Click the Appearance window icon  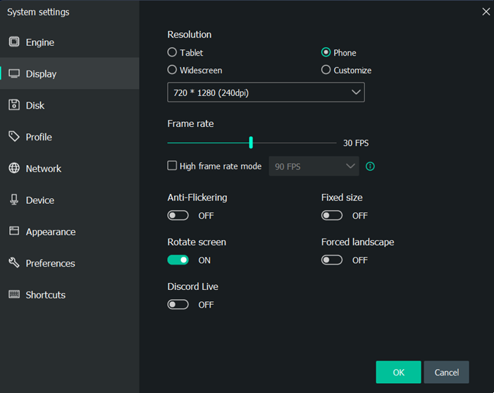(14, 231)
